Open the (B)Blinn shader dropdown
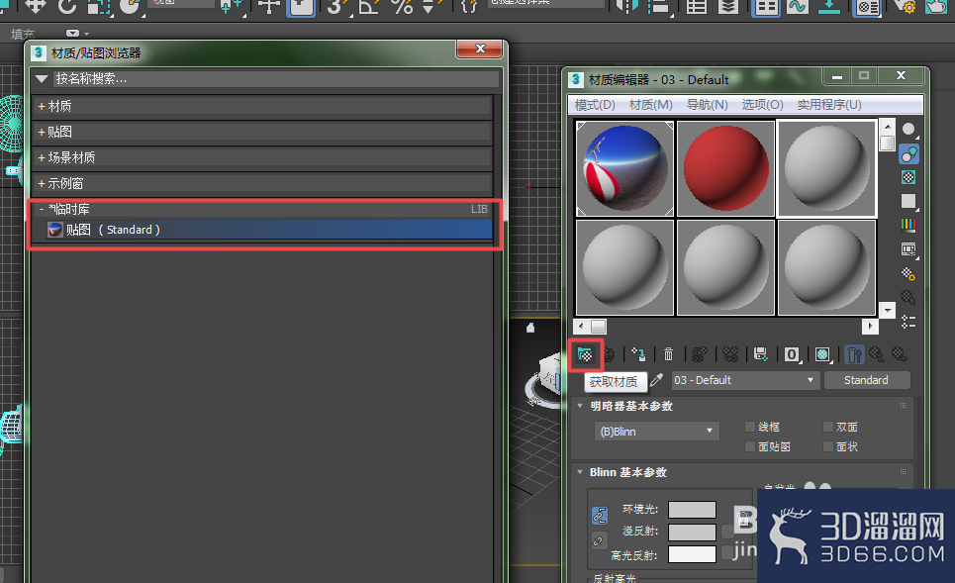The image size is (955, 583). tap(656, 432)
